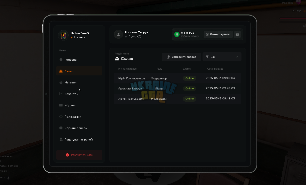The height and width of the screenshot is (185, 306).
Task: Select the Склад menu item
Action: click(x=79, y=71)
